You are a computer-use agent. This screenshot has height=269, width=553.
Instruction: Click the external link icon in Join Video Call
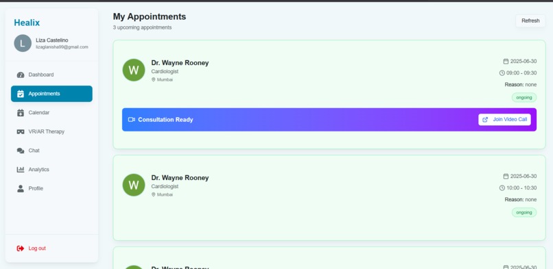(485, 120)
